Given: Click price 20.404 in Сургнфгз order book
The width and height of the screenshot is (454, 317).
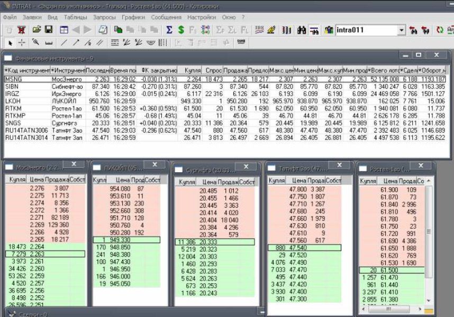Looking at the screenshot, I should click(208, 220).
